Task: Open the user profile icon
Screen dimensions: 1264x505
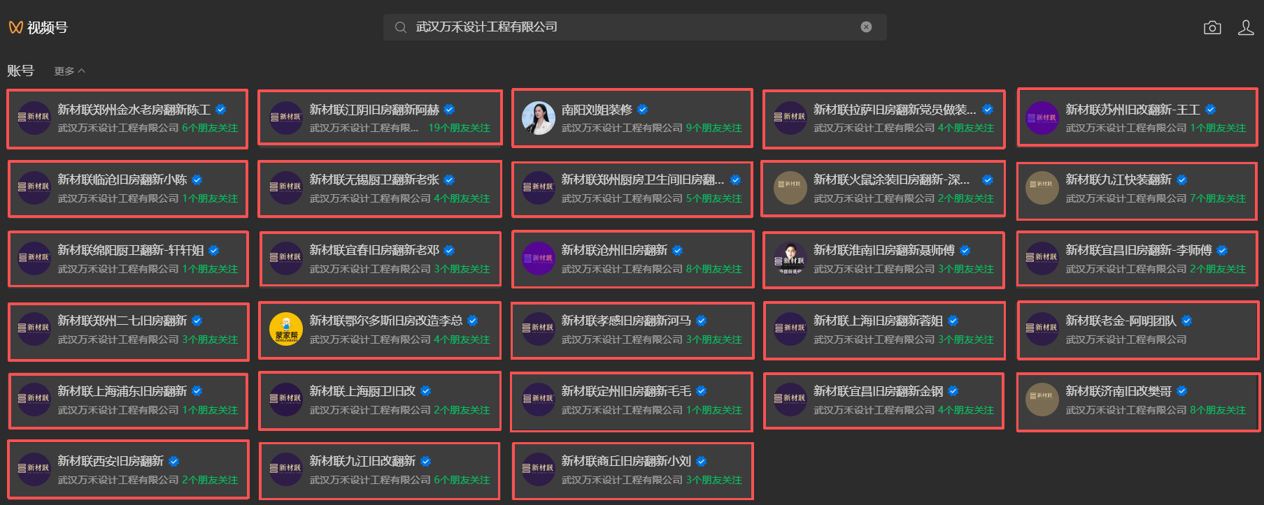Action: 1246,27
